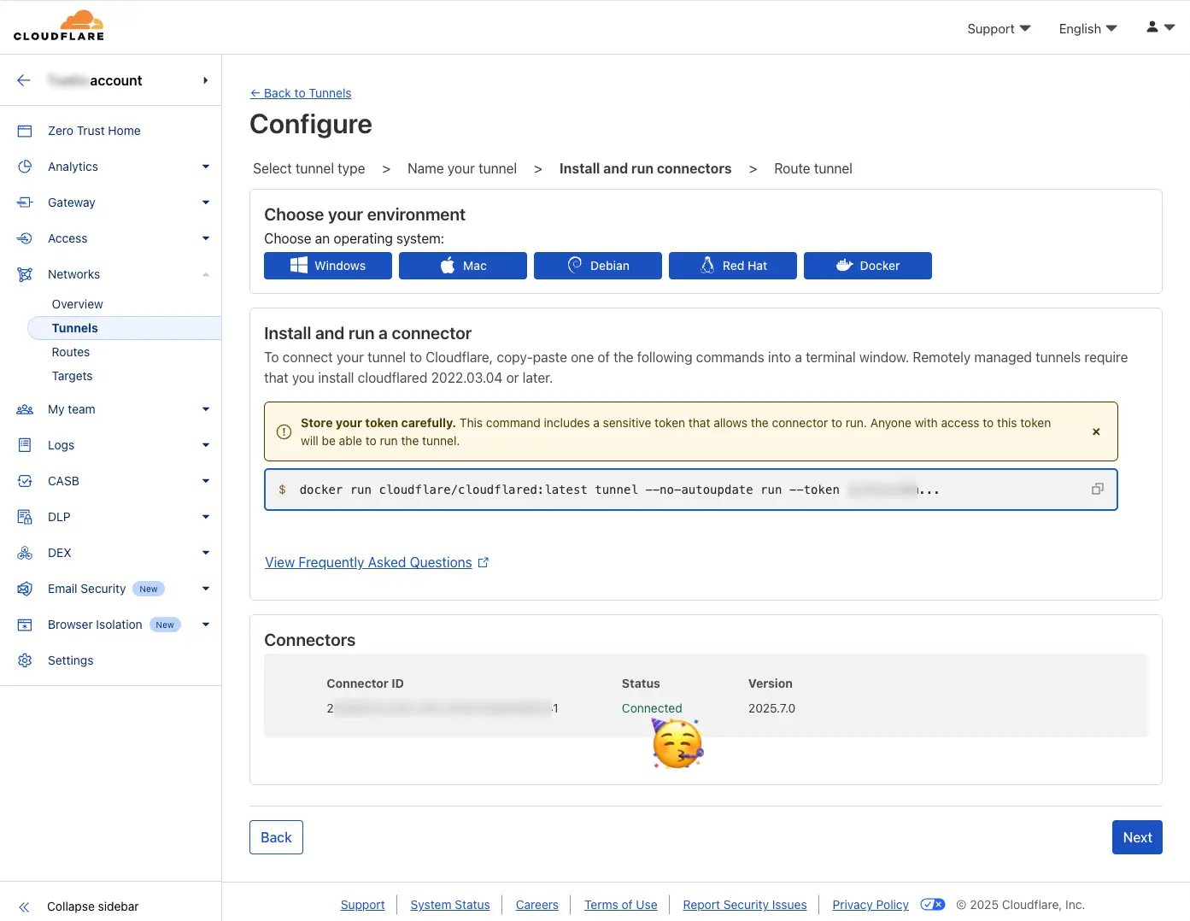Screen dimensions: 1190x921
Task: Go to the Route tunnel step
Action: click(x=812, y=168)
